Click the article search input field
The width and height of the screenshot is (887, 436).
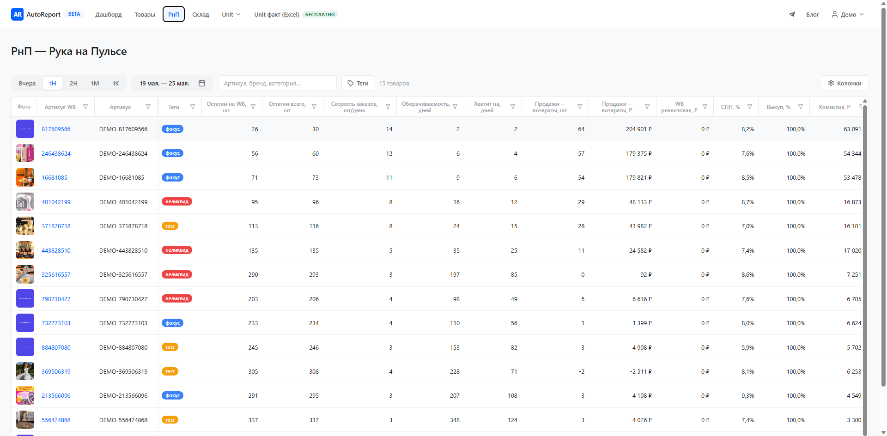[x=277, y=83]
